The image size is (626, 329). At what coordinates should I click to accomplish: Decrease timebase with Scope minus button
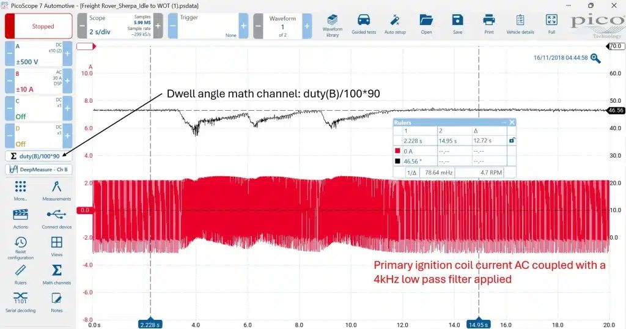(81, 26)
